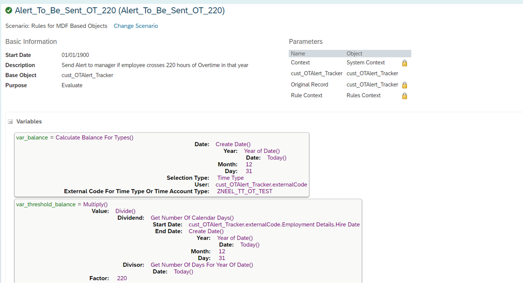Click the green checkmark status icon beside rule title

click(x=9, y=11)
